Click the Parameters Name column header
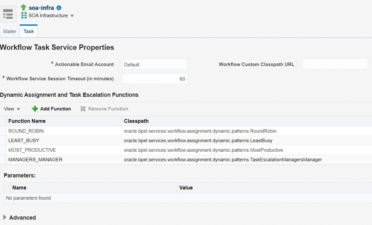Viewport: 372px width, 225px height. click(93, 188)
